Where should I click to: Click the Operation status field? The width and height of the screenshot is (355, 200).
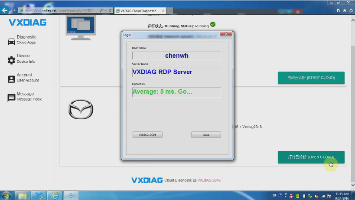[176, 92]
